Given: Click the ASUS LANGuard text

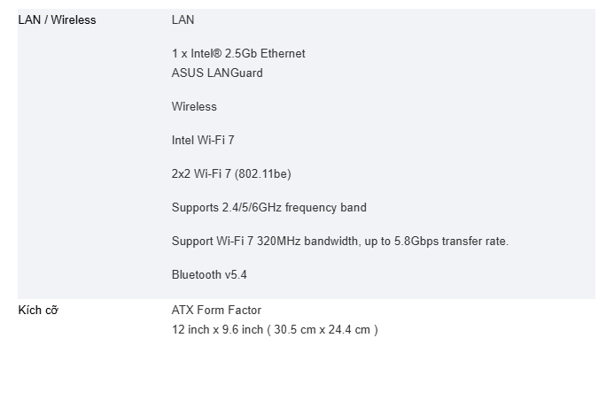Looking at the screenshot, I should pos(217,73).
